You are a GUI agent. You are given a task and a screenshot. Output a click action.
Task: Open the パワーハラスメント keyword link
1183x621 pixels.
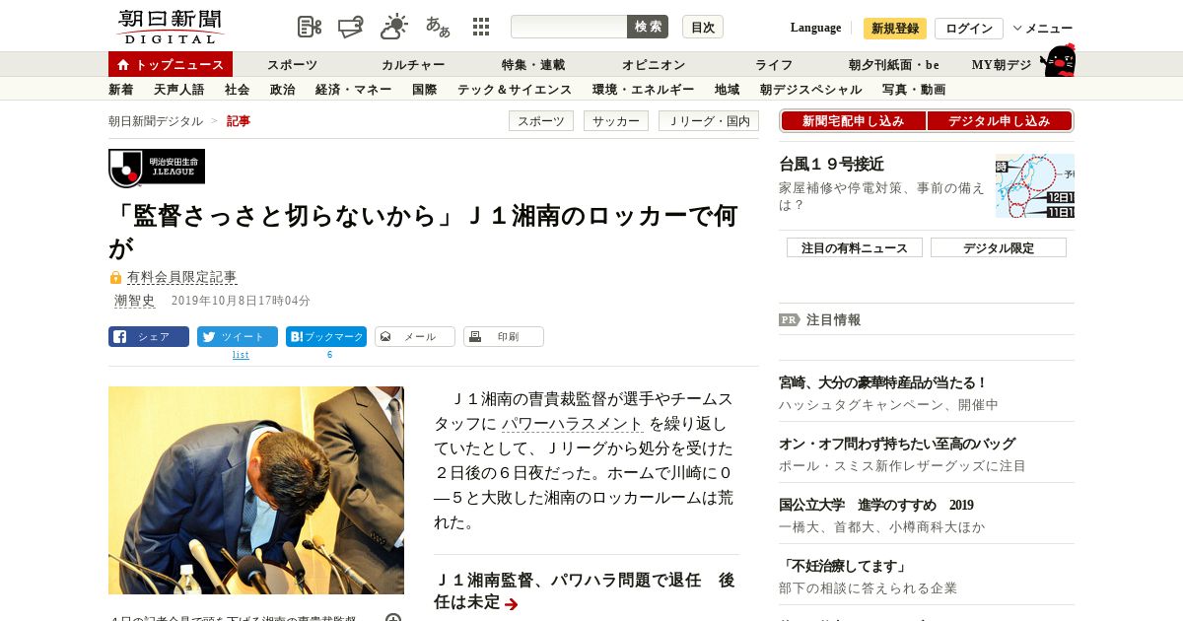click(573, 424)
